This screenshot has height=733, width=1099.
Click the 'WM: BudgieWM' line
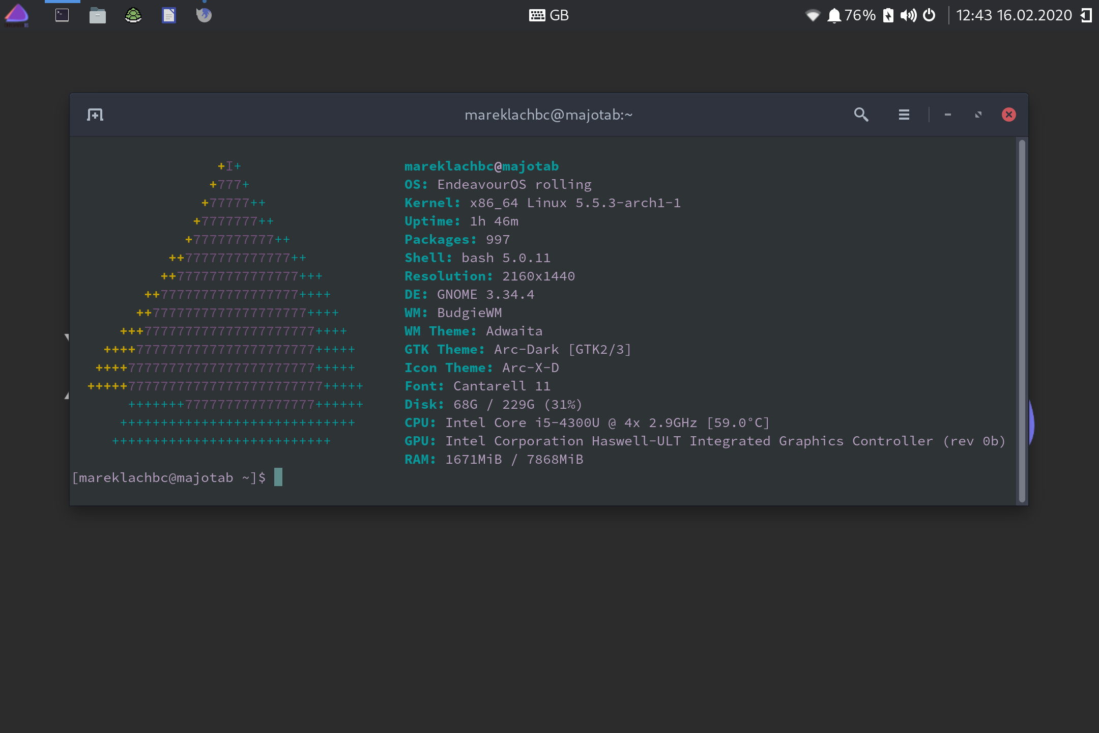click(453, 313)
